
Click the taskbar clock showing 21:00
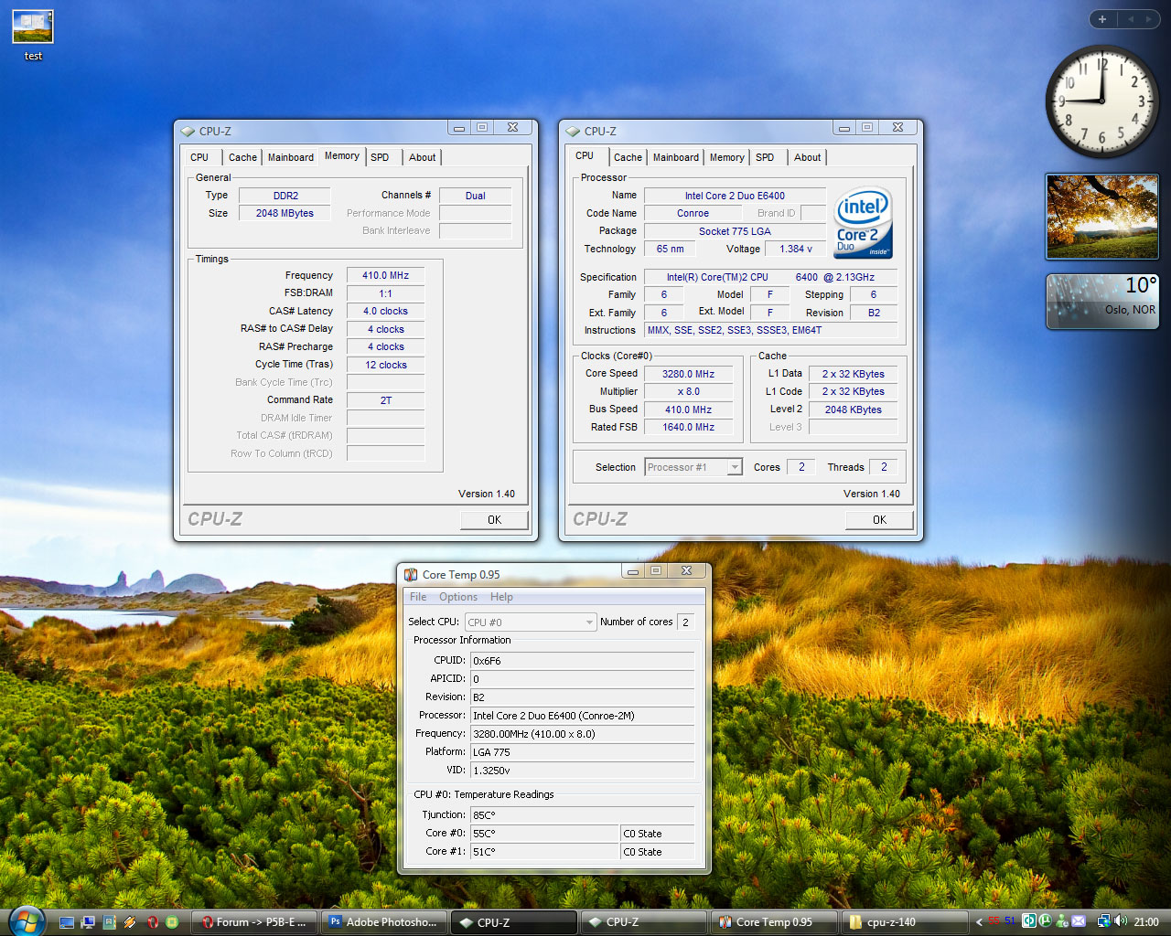[1146, 922]
